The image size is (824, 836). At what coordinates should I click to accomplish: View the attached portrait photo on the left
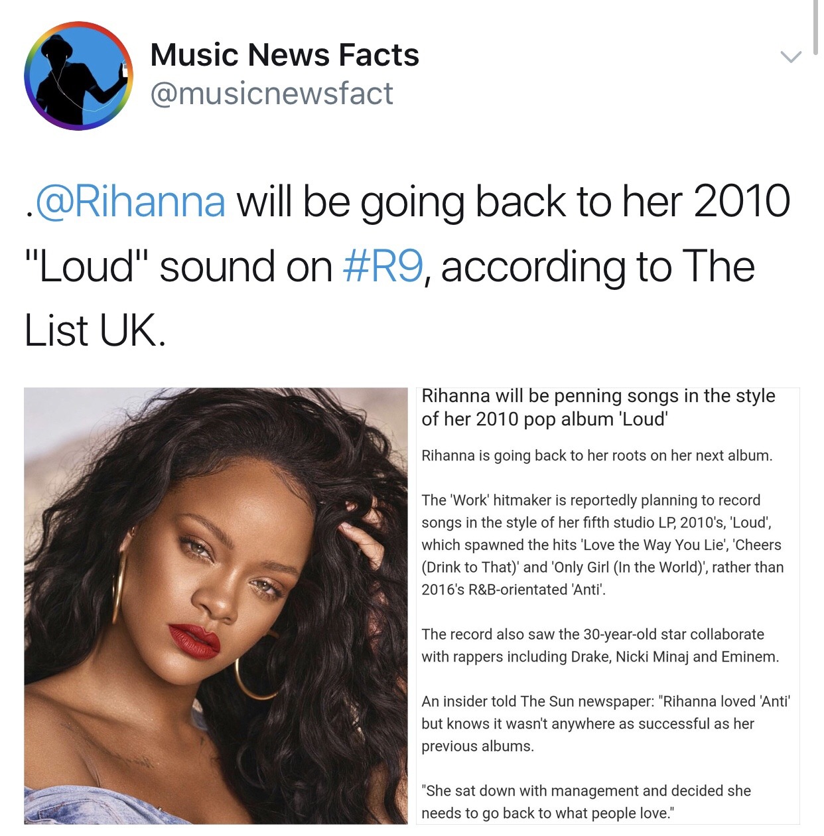[x=216, y=606]
